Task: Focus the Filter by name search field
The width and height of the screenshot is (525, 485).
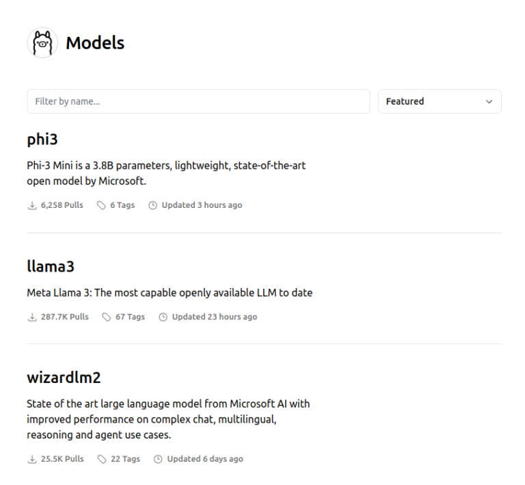Action: 198,101
